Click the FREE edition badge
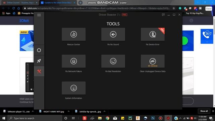The height and width of the screenshot is (121, 215). click(x=125, y=15)
